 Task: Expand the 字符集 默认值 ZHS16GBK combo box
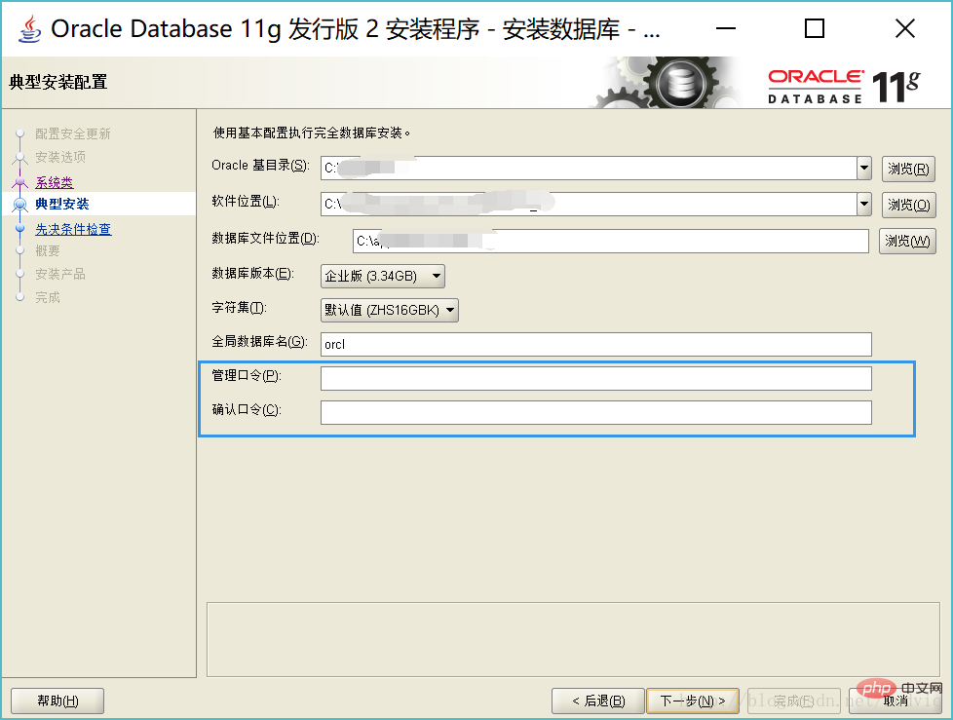pos(390,310)
